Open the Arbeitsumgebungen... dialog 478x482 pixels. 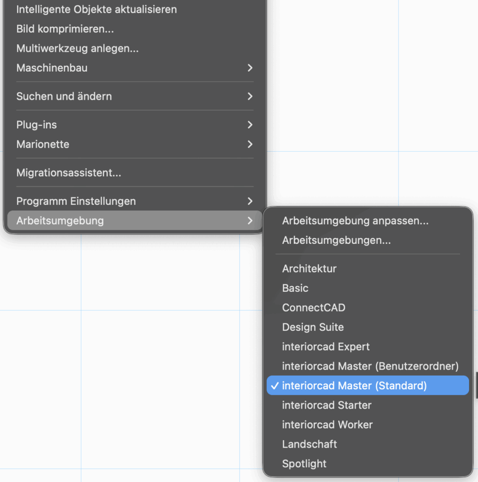[x=336, y=240]
